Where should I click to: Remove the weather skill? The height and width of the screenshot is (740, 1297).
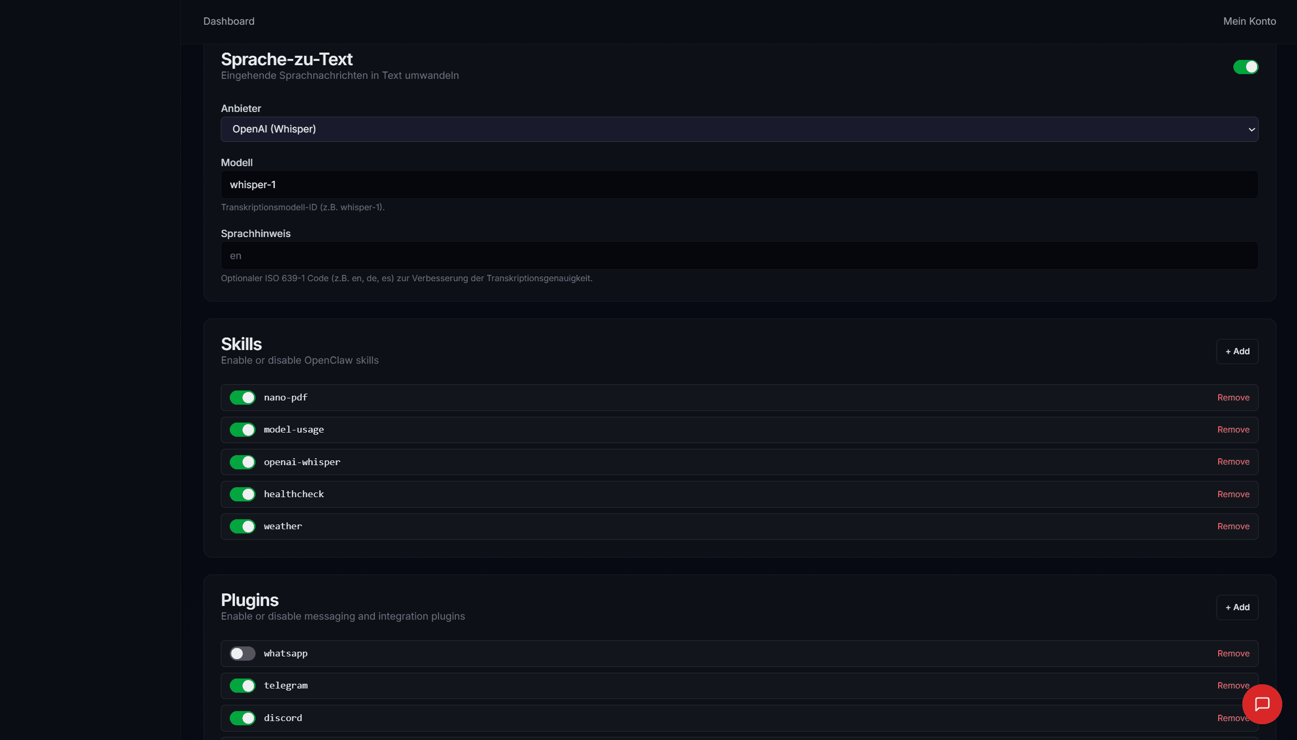1233,526
